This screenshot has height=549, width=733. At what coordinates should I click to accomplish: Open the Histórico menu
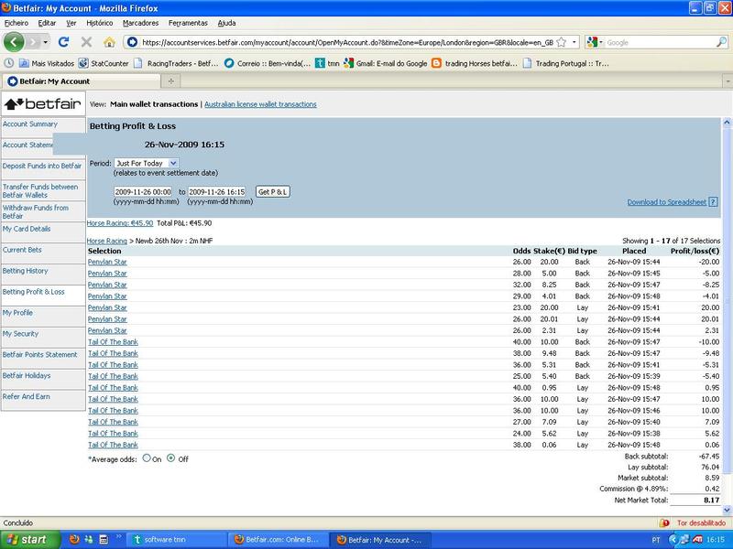click(x=100, y=23)
